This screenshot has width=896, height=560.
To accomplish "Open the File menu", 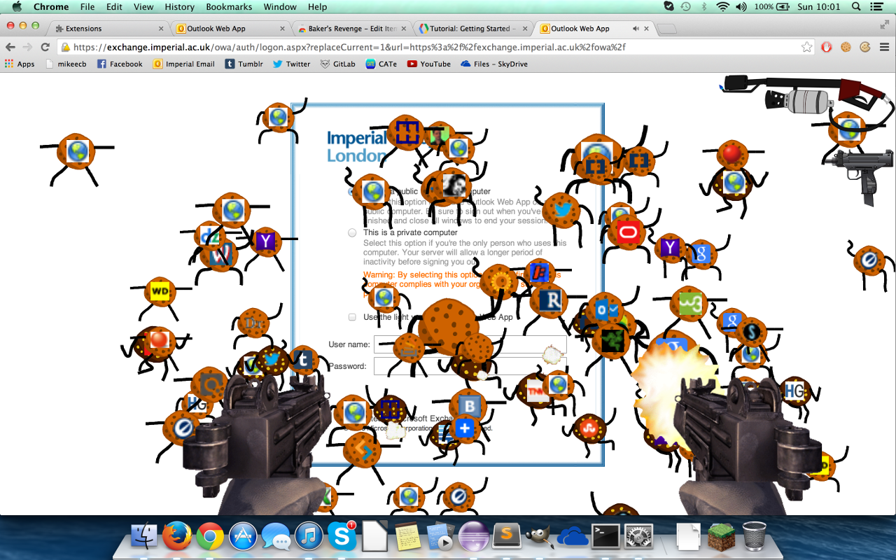I will (87, 7).
